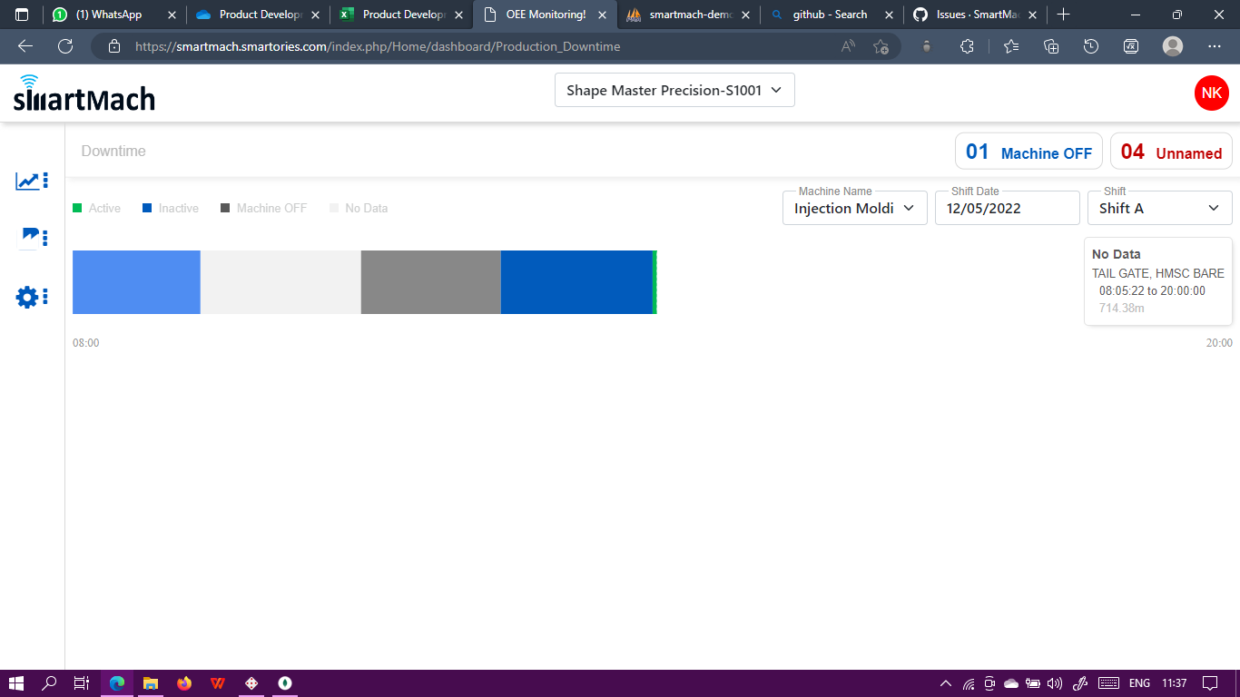This screenshot has width=1240, height=697.
Task: Click the 04 Unnamed button
Action: (1171, 151)
